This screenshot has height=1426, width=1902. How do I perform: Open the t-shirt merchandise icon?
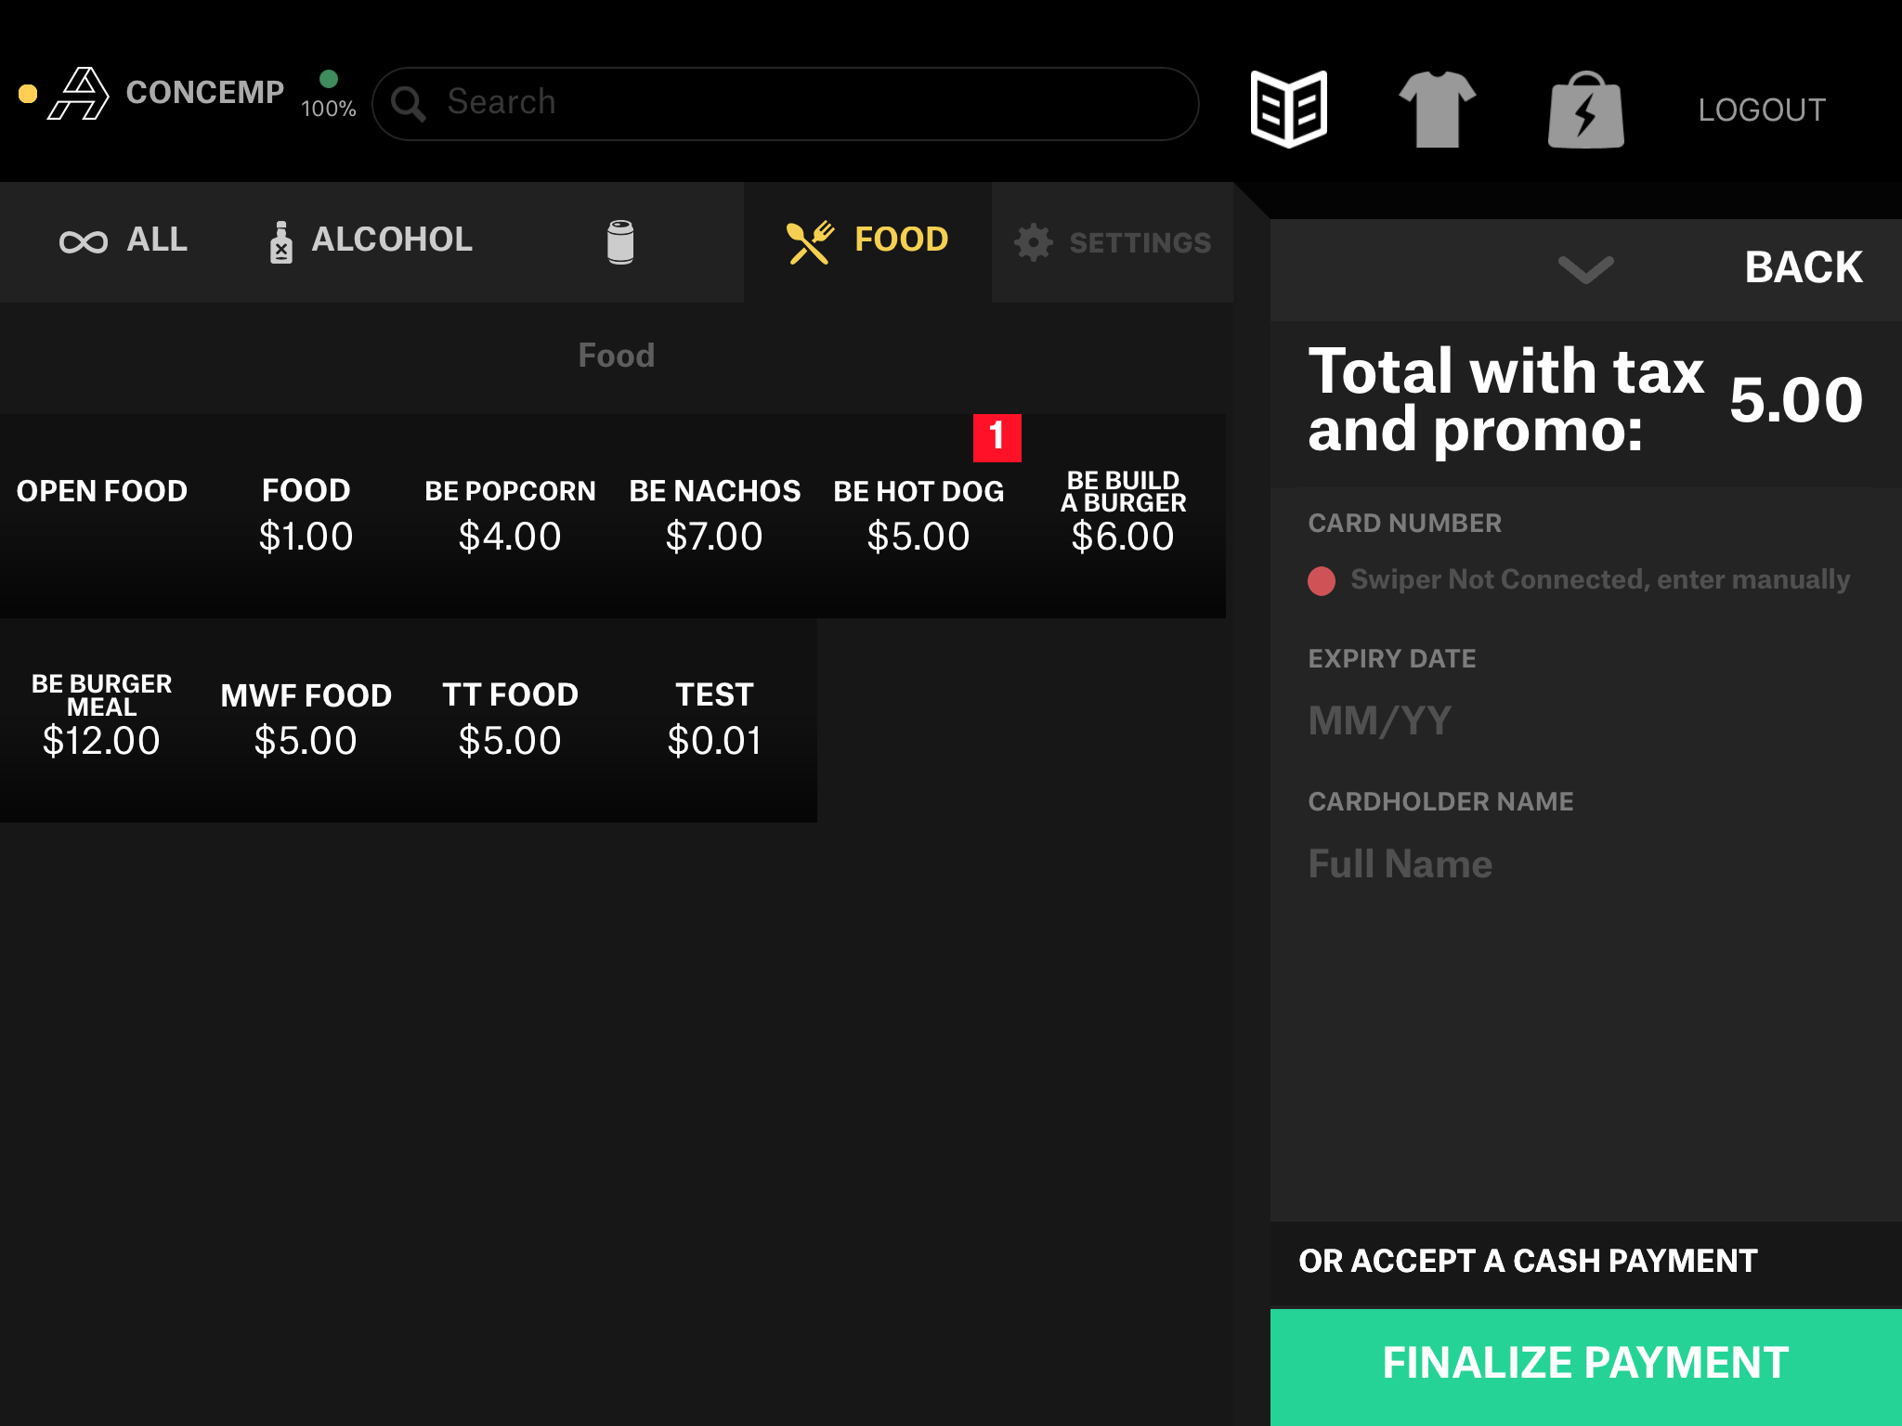coord(1437,110)
